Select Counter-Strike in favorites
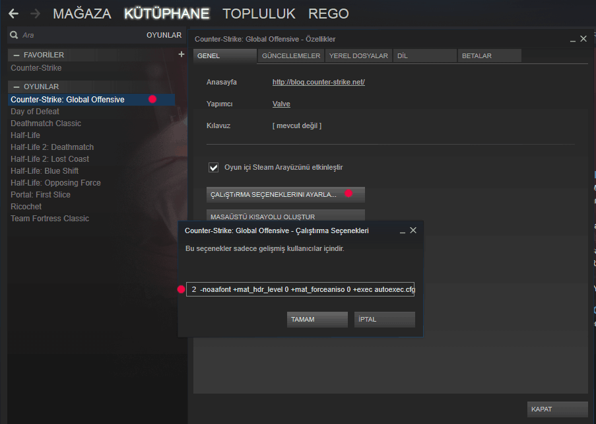Screen dimensions: 596x424 coord(36,68)
